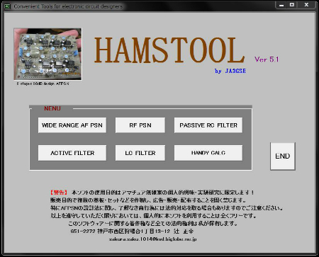Click the application icon in title bar

click(7, 6)
